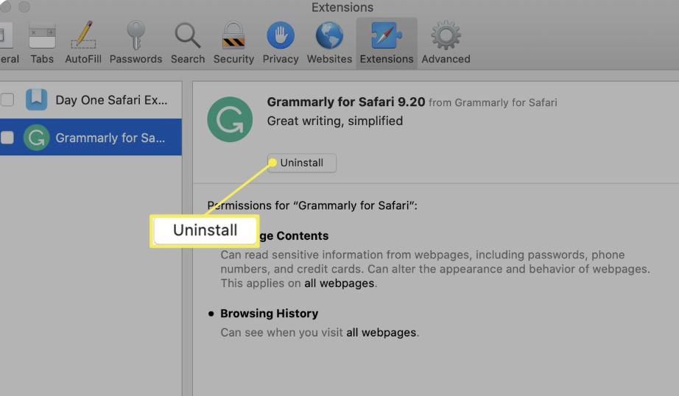Click the Grammarly for Safari 9.20 title

pos(346,102)
